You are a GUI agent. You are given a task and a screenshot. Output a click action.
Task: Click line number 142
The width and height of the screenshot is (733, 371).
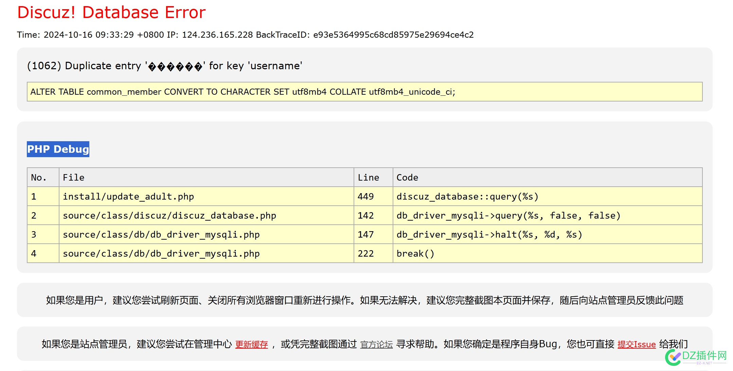[373, 215]
